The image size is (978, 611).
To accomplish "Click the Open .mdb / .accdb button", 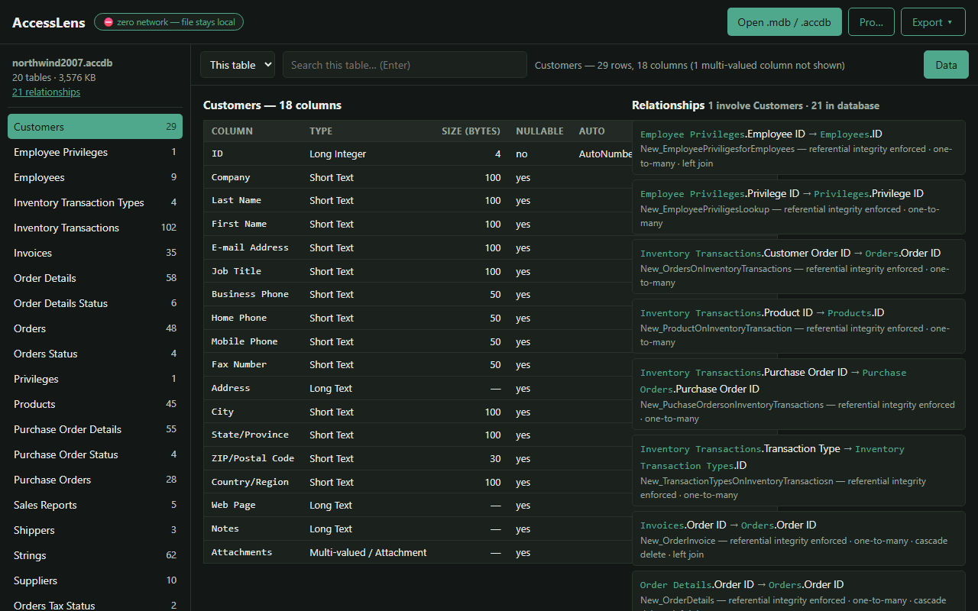I will tap(785, 22).
